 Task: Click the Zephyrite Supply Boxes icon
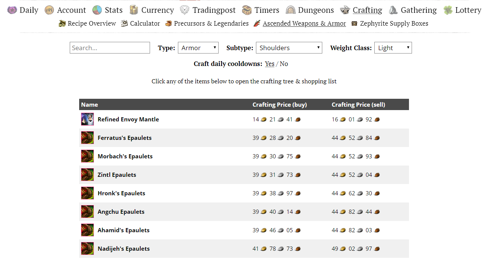[x=354, y=24]
